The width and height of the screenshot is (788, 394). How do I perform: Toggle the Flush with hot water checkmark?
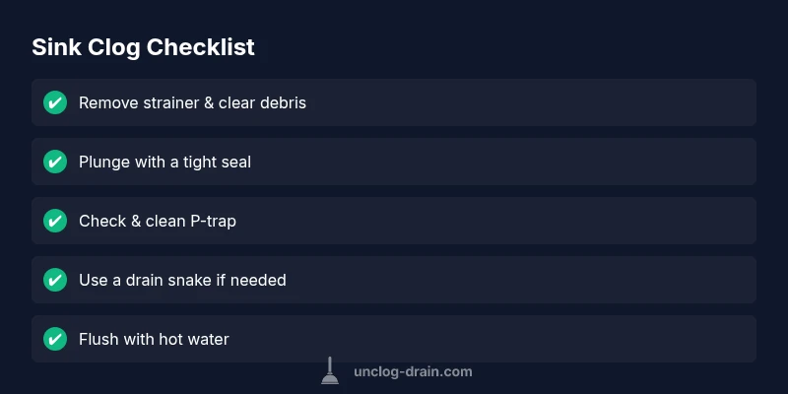click(55, 339)
